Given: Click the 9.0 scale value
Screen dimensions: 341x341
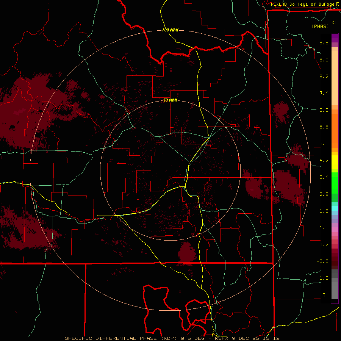Looking at the screenshot, I should 324,59.
